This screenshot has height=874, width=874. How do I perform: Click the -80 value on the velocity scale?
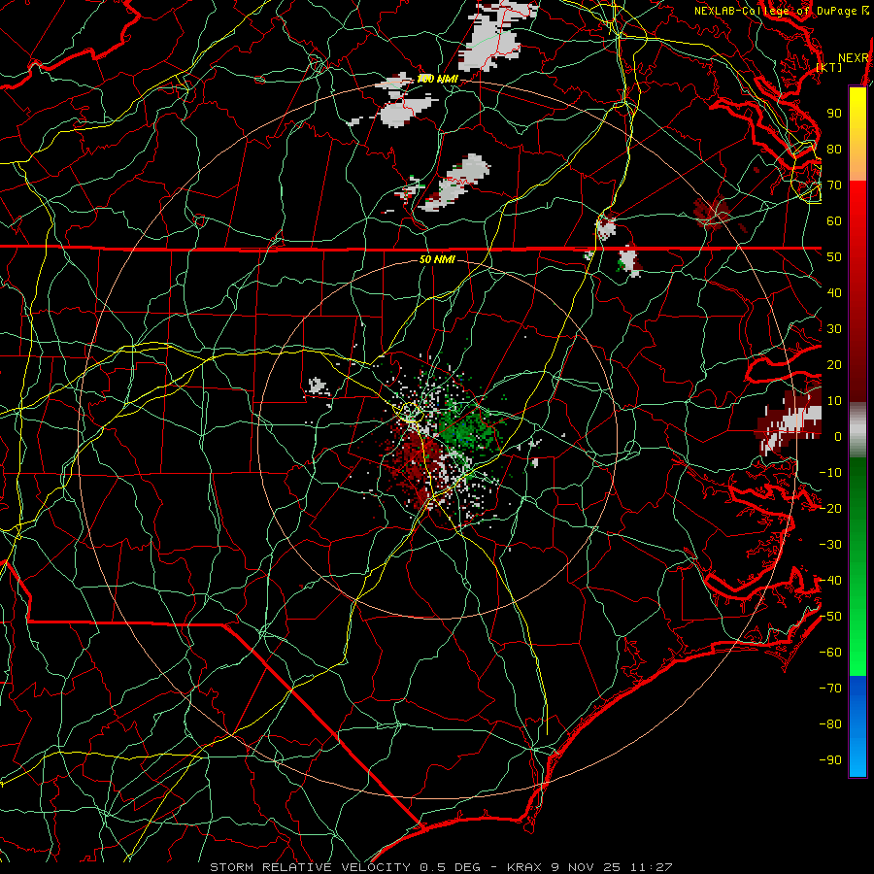pos(830,724)
